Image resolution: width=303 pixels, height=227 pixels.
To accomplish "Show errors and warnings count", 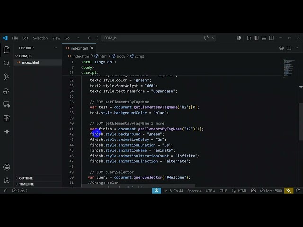I will coord(20,191).
